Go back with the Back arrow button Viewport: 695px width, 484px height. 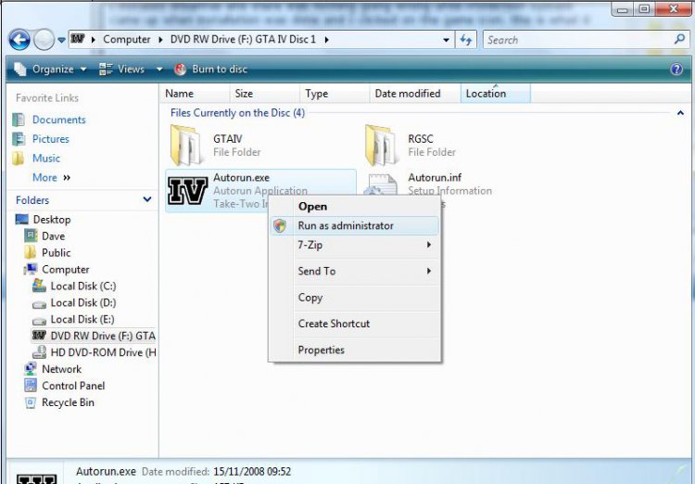pyautogui.click(x=19, y=40)
